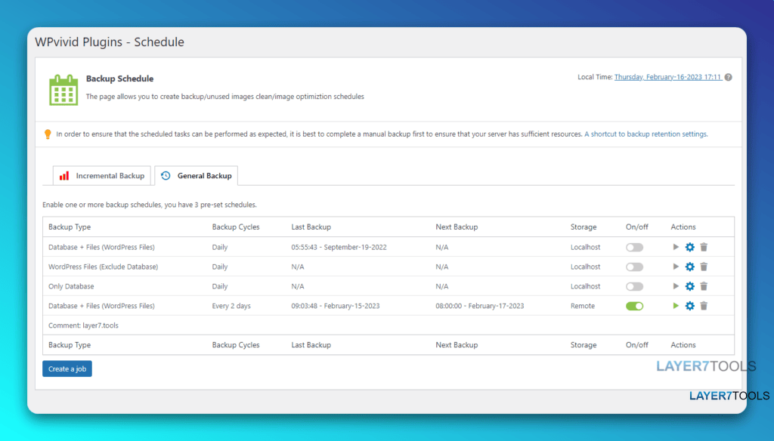Edit settings of WordPress Files (Exclude Database) schedule

[689, 267]
